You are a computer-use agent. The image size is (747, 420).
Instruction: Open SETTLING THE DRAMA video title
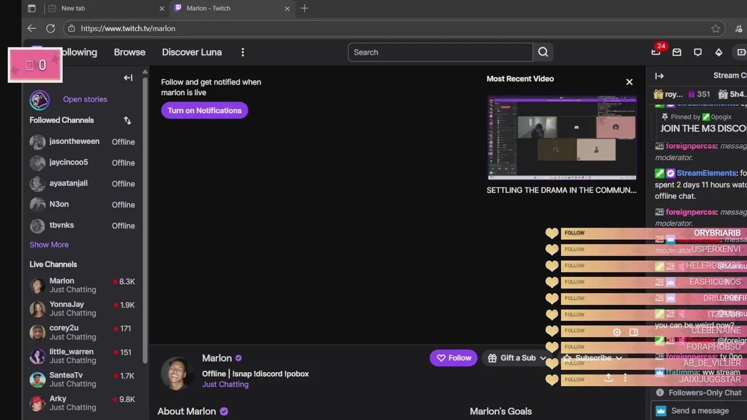coord(561,190)
